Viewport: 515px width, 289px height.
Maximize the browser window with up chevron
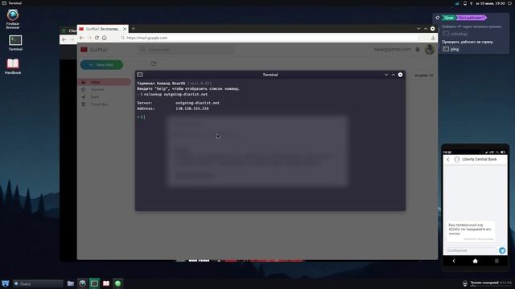[426, 29]
